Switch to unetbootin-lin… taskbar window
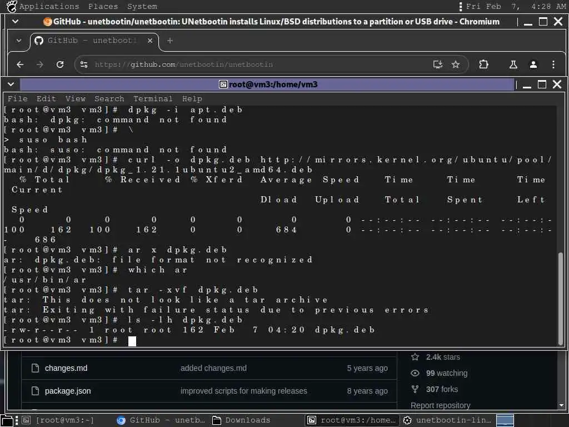This screenshot has height=427, width=569. point(447,420)
